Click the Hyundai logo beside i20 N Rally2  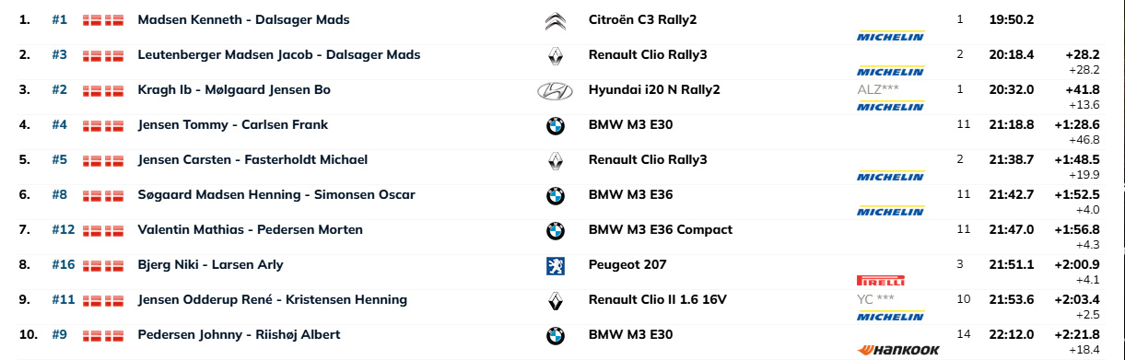coord(555,92)
